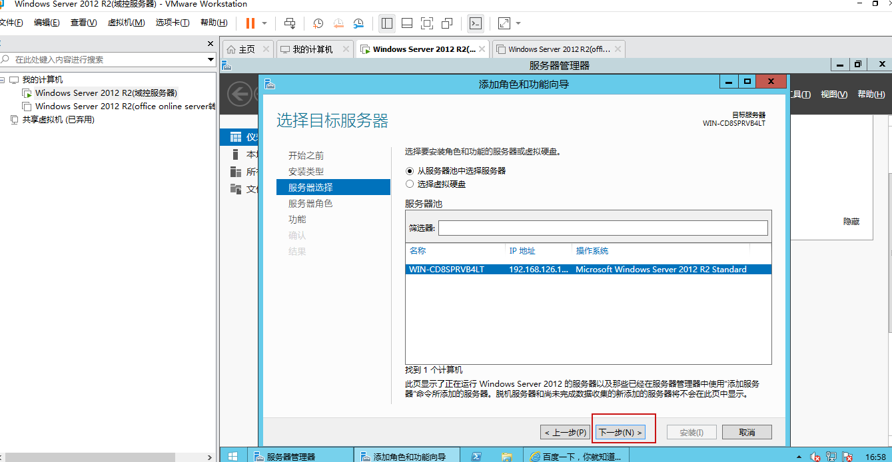The height and width of the screenshot is (462, 892).
Task: Open the VMware 帮助(H) menu
Action: click(x=214, y=23)
